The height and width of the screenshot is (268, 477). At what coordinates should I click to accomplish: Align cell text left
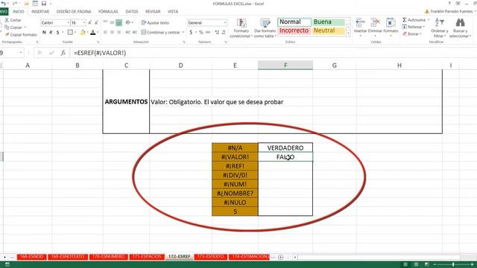tap(105, 32)
